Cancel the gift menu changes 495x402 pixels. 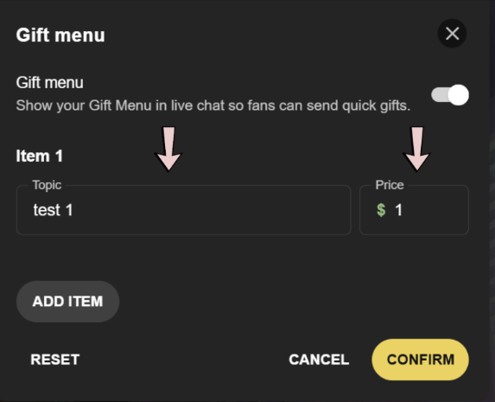(x=319, y=360)
